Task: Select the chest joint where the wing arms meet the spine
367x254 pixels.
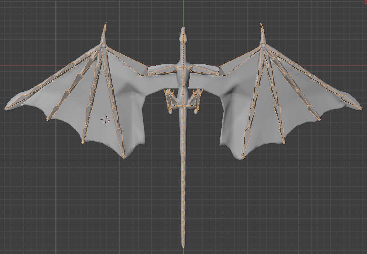Action: click(x=183, y=68)
